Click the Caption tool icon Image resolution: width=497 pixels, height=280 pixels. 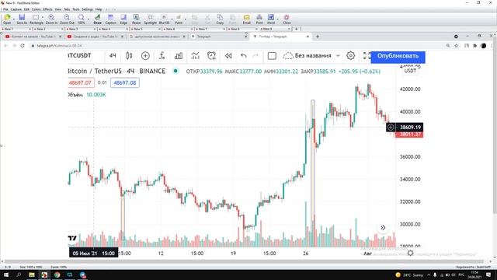point(110,18)
